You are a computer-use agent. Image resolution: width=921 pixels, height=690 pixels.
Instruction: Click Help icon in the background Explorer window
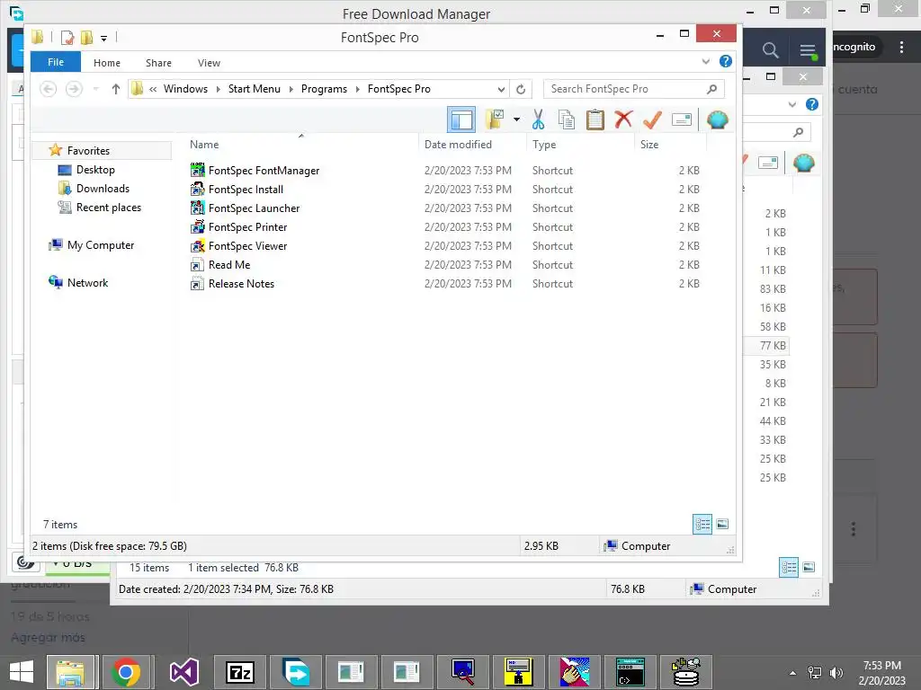click(x=812, y=104)
